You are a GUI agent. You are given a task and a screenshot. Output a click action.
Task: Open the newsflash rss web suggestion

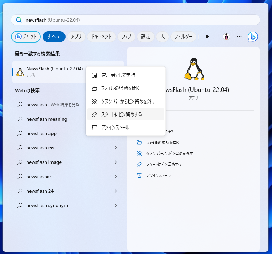tap(68, 148)
